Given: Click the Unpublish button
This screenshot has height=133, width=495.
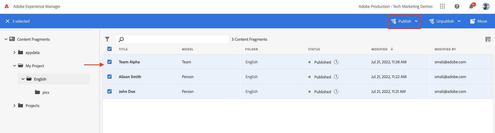Looking at the screenshot, I should pos(442,21).
